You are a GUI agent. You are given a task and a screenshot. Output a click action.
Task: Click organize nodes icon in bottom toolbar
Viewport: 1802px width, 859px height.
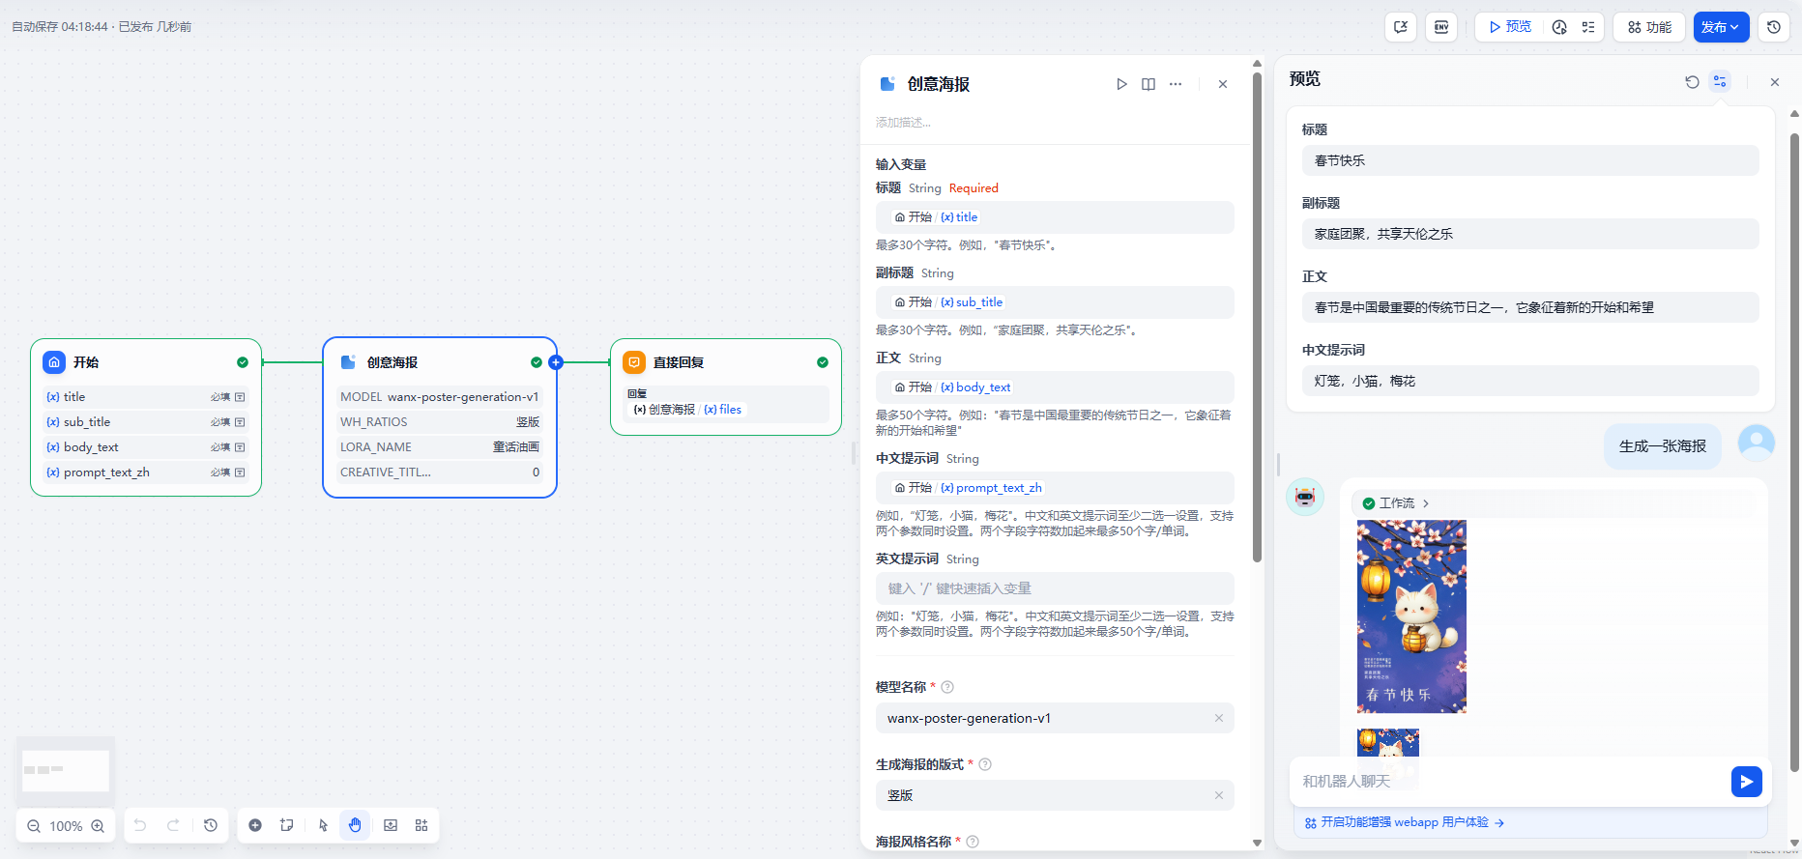coord(421,825)
